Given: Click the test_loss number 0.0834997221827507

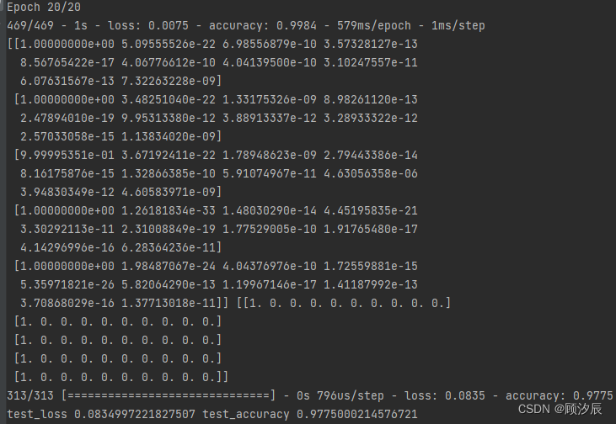Looking at the screenshot, I should 137,414.
